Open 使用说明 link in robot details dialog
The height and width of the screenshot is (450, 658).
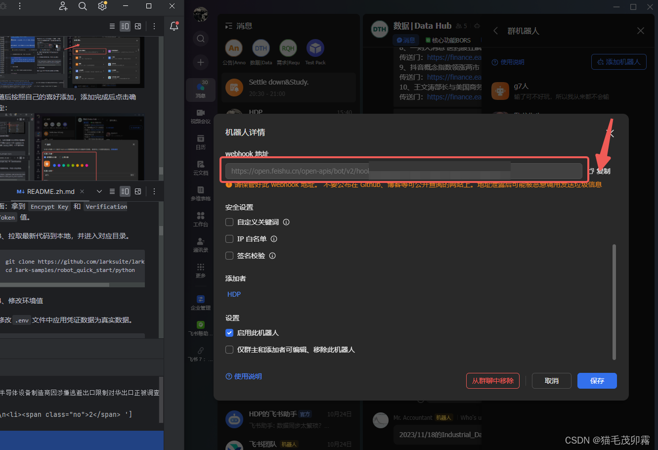coord(244,376)
